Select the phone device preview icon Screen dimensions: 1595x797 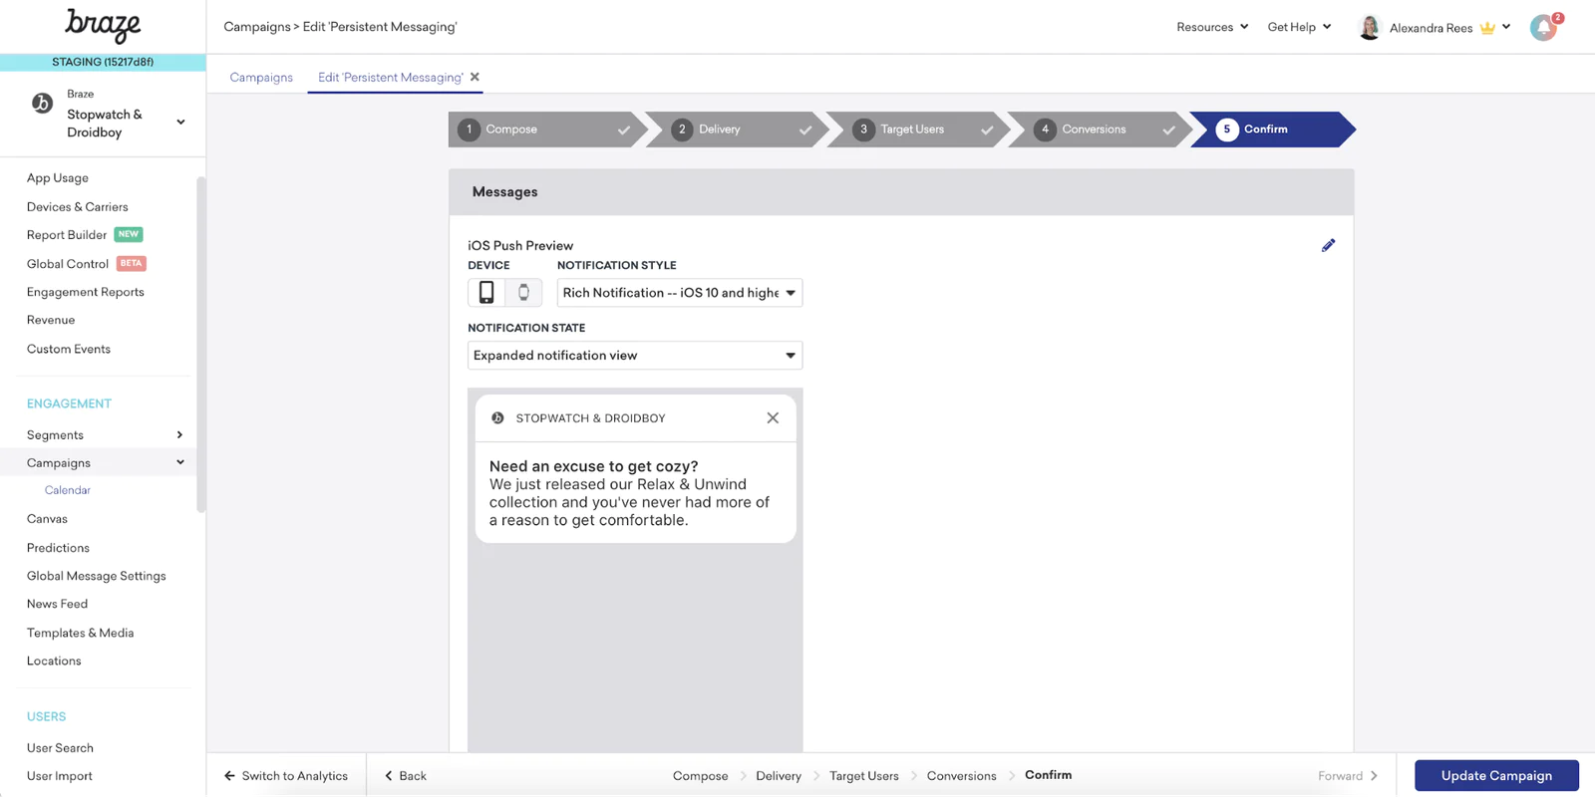(x=486, y=292)
